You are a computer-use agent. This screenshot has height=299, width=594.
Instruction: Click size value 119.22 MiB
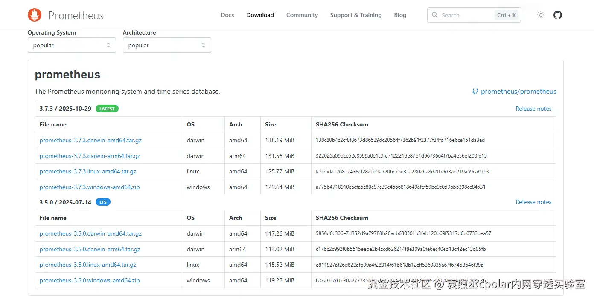tap(280, 280)
